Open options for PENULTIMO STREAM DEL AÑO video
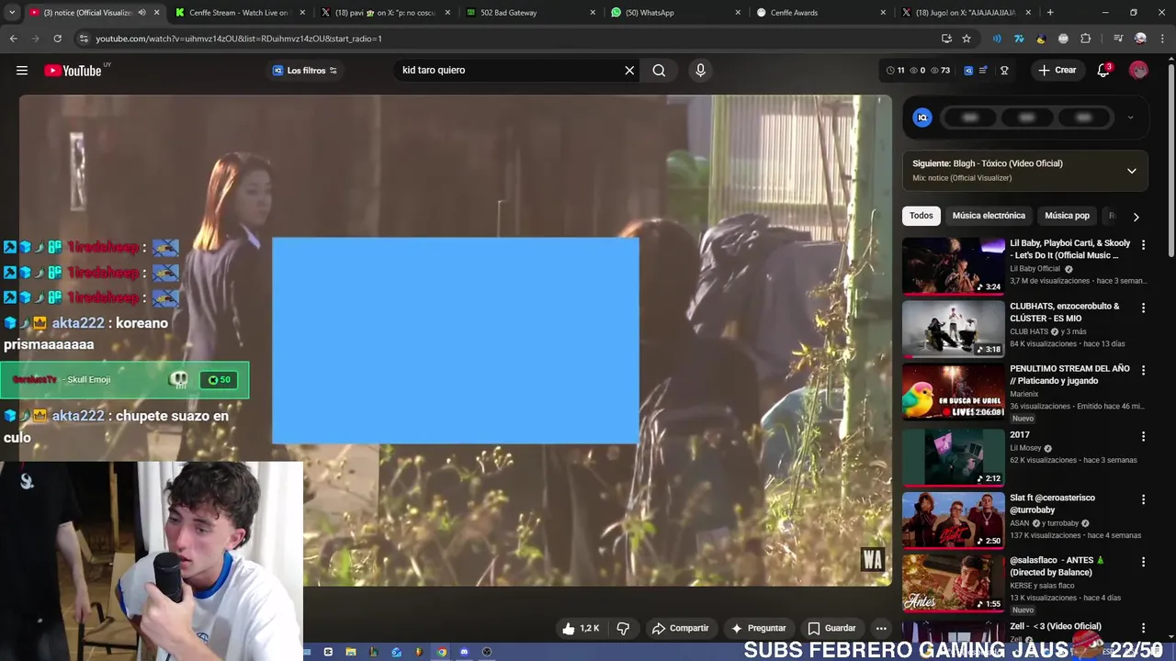The width and height of the screenshot is (1176, 661). click(x=1143, y=370)
